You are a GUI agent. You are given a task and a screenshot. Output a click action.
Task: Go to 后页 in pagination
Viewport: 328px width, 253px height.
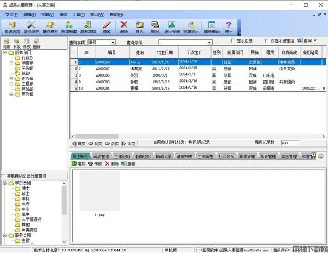(x=112, y=143)
